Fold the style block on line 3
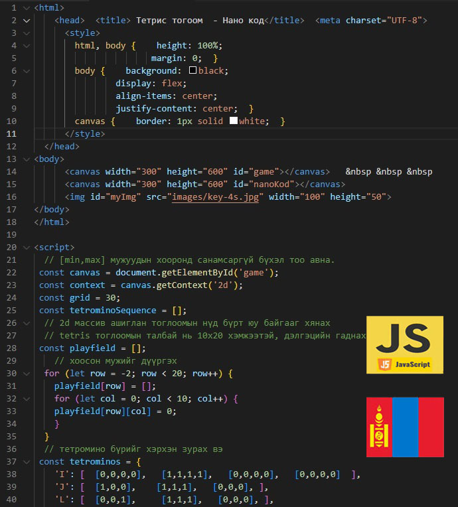This screenshot has width=458, height=507. [27, 33]
